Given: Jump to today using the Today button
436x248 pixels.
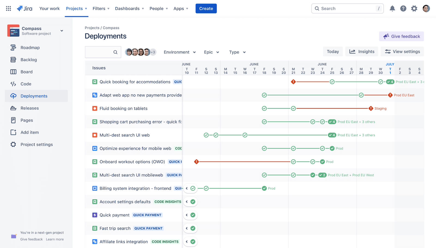Looking at the screenshot, I should click(333, 52).
